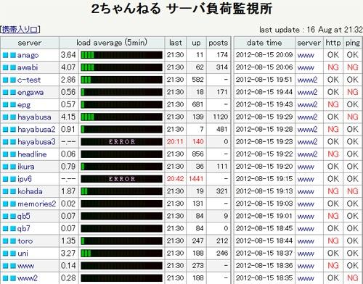Open the memories2 server link
363x284 pixels.
coord(37,204)
